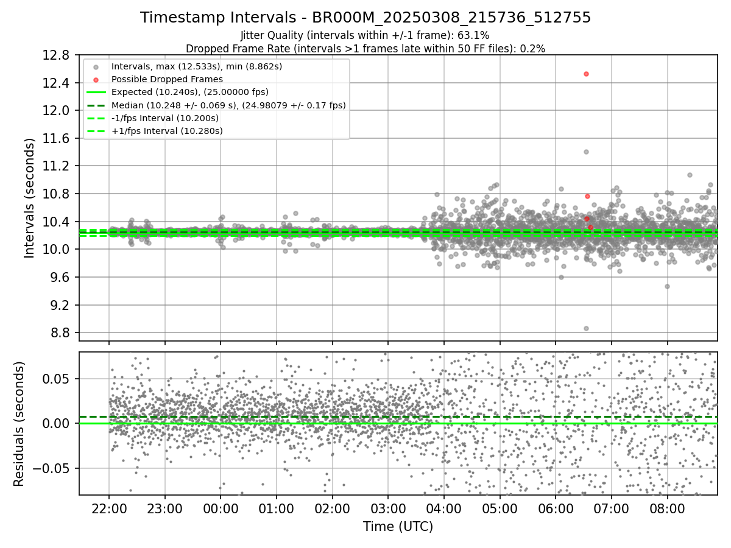
Task: Click the 05:00 x-axis tick label
Action: click(x=500, y=508)
